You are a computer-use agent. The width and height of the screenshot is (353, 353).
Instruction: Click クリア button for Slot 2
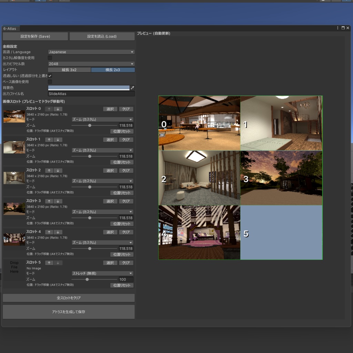pyautogui.click(x=126, y=171)
